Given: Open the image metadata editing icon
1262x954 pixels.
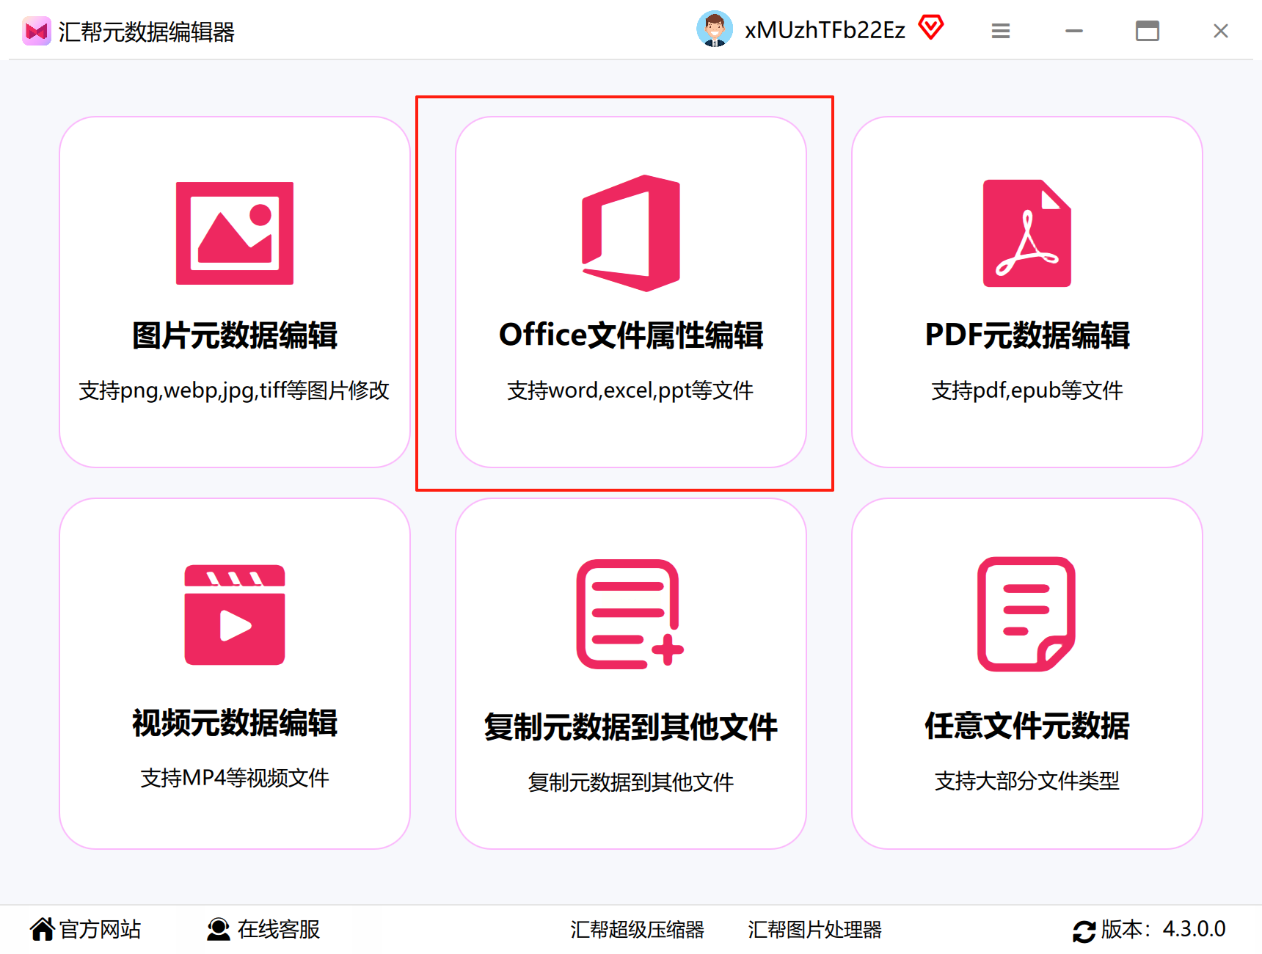Looking at the screenshot, I should (x=235, y=233).
